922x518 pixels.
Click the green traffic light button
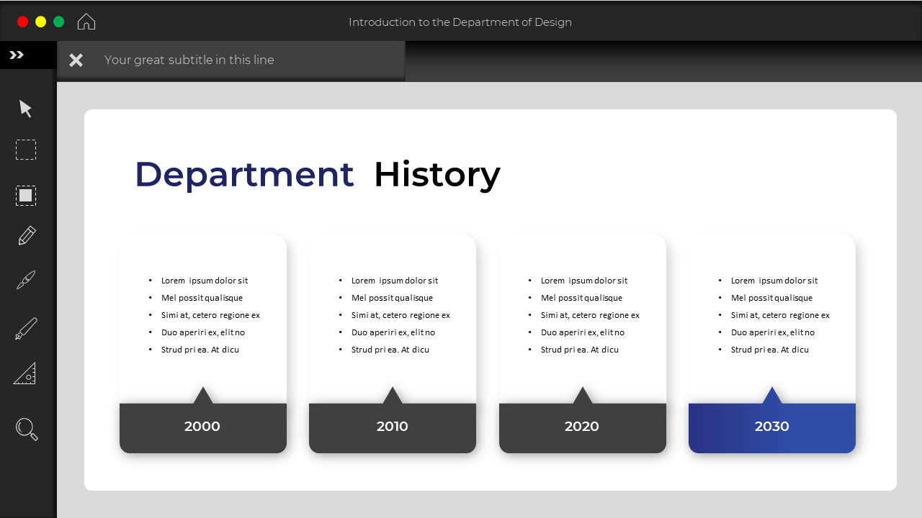tap(59, 21)
